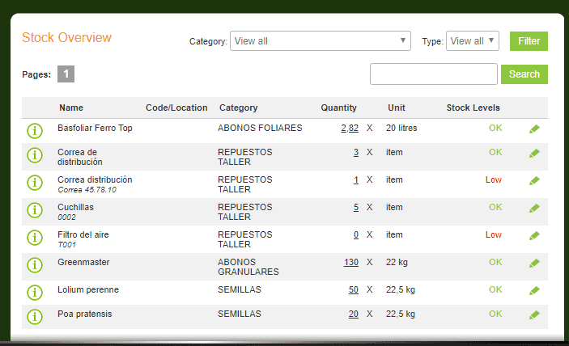Edit Cuchillas stock with pencil icon
569x346 pixels.
click(534, 209)
